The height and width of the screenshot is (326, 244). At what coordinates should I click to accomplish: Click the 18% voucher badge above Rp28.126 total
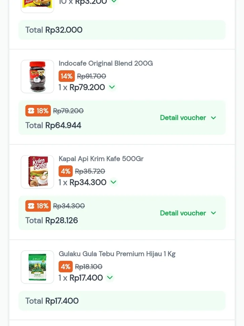[x=38, y=206]
